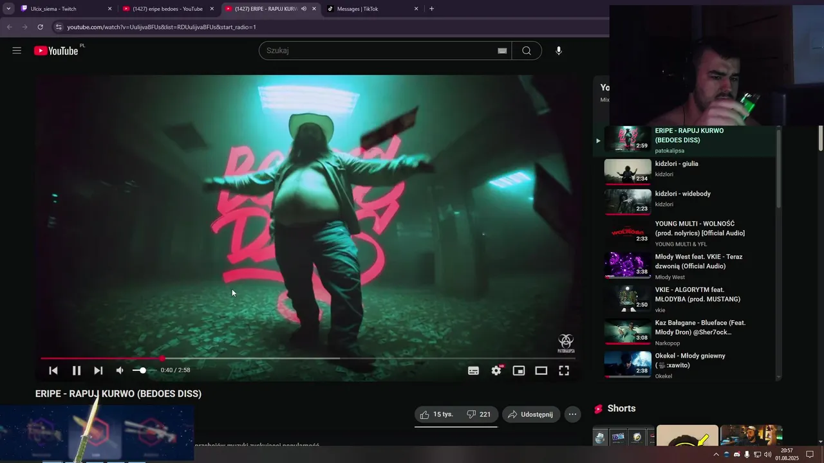824x463 pixels.
Task: Click the Shorts section logo icon
Action: pos(599,409)
